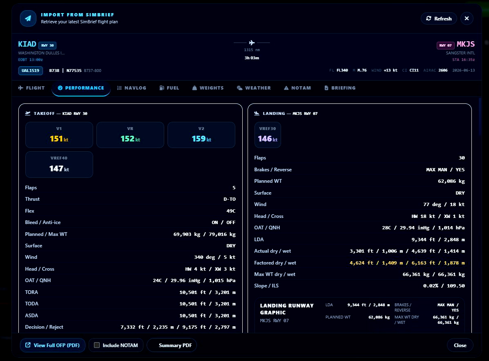Click the paper plane icon on the Flight tab
This screenshot has width=489, height=361.
coord(21,88)
